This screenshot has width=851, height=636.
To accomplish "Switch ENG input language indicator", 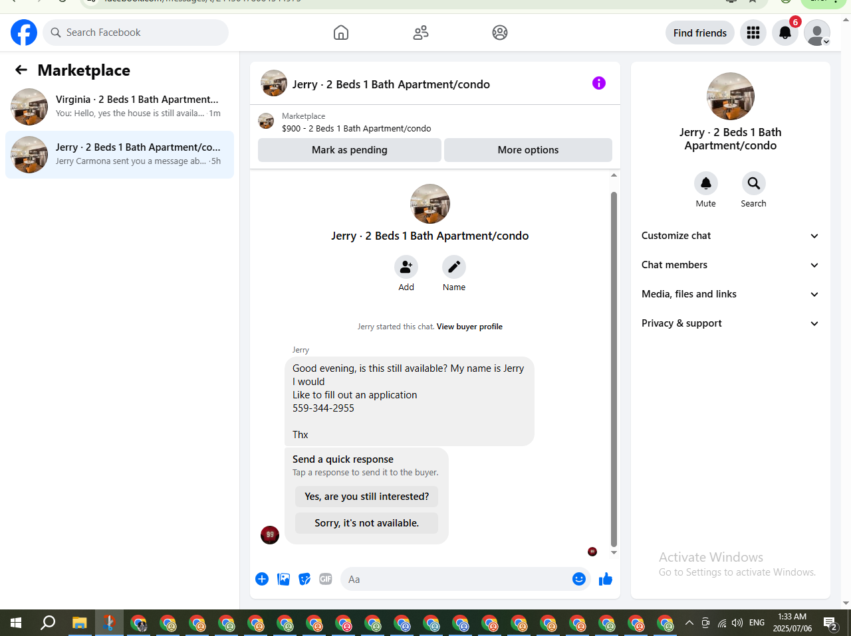I will coord(757,623).
